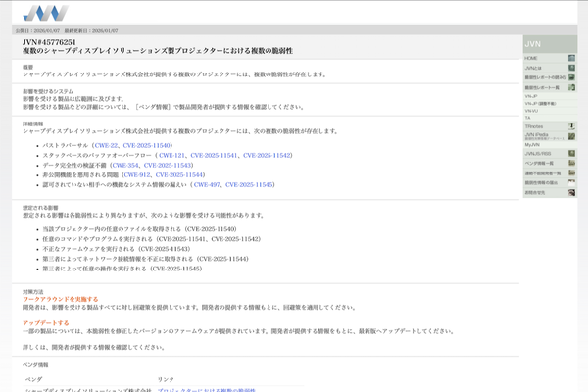Click the icon beside JVNとは

(571, 68)
